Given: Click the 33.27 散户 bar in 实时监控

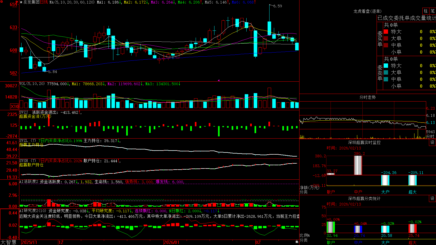Looking at the screenshot, I should pos(331,174).
